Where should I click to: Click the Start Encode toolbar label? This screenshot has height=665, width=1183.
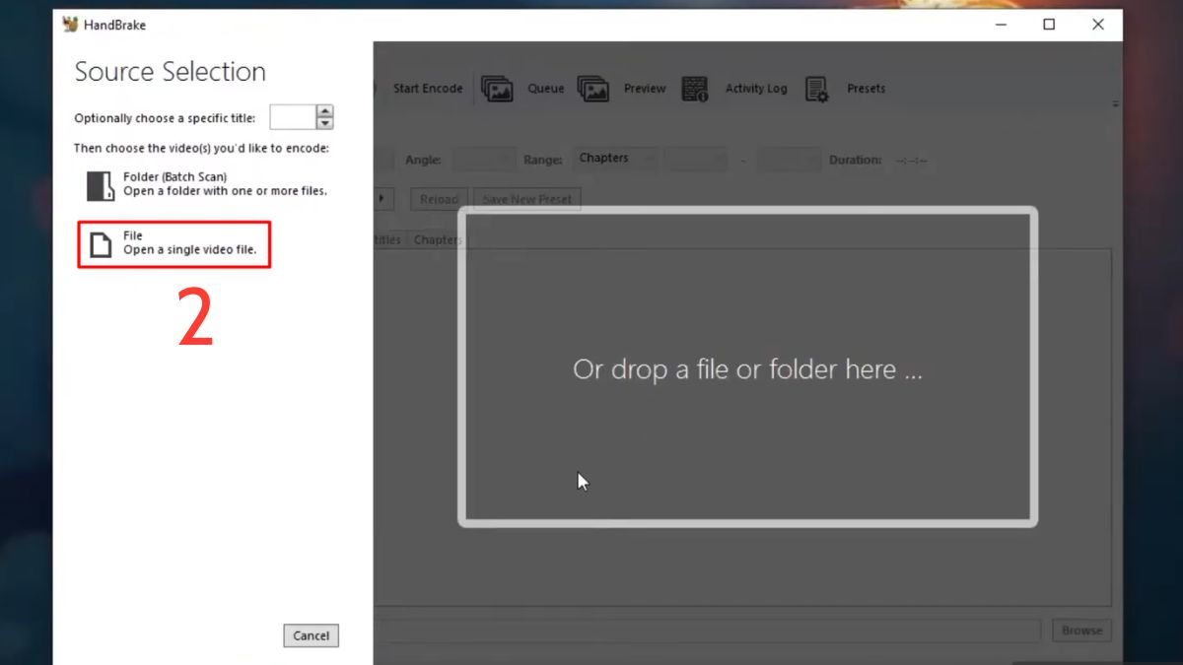coord(428,89)
